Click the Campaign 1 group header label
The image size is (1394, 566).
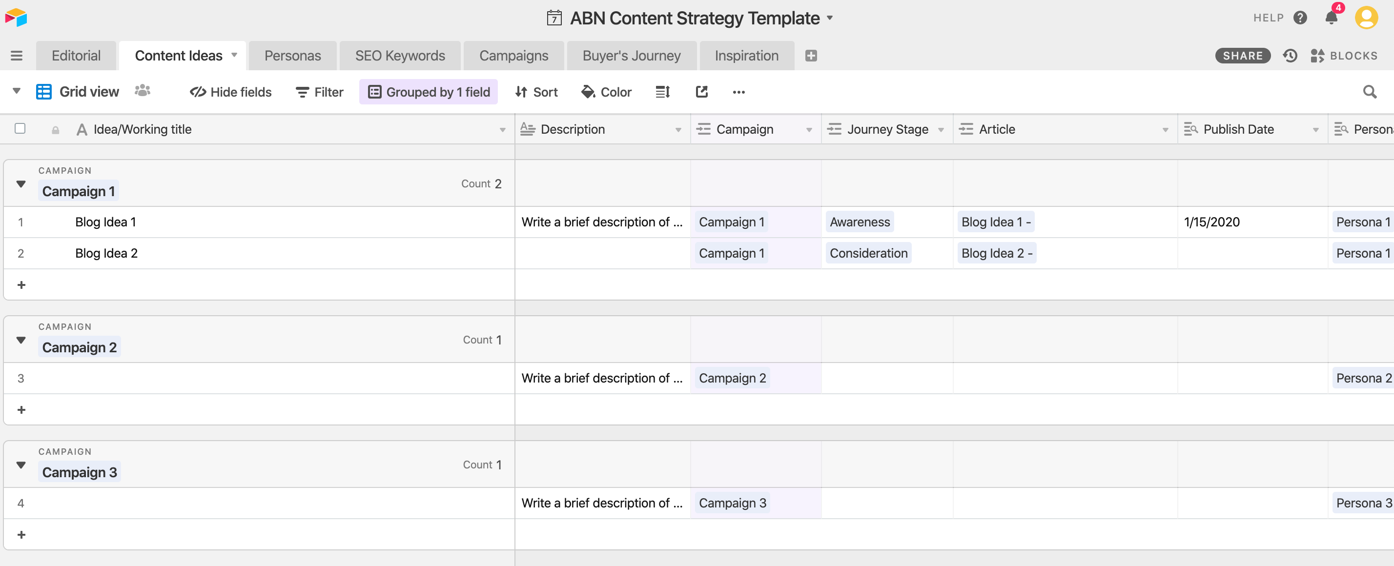pyautogui.click(x=79, y=191)
